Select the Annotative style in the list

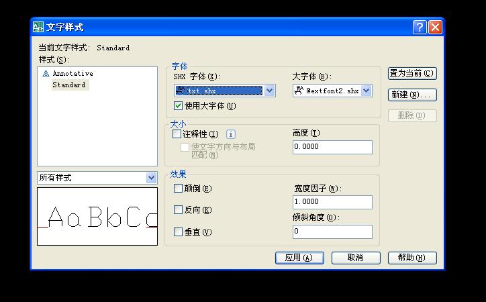coord(72,74)
